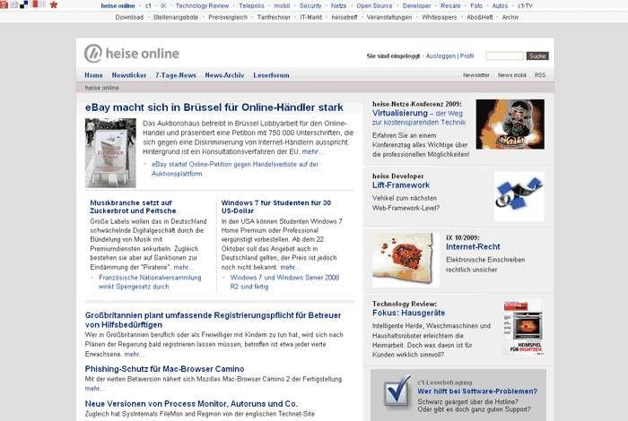Open the Whitepapers link

[440, 18]
